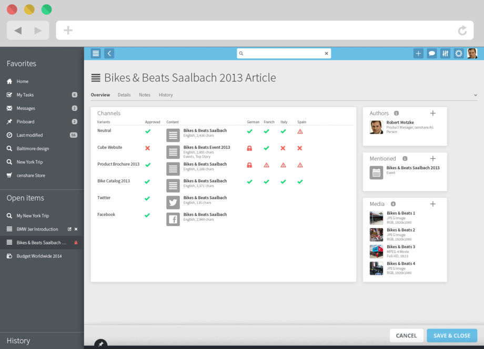Click the gear settings icon in toolbar

[458, 53]
